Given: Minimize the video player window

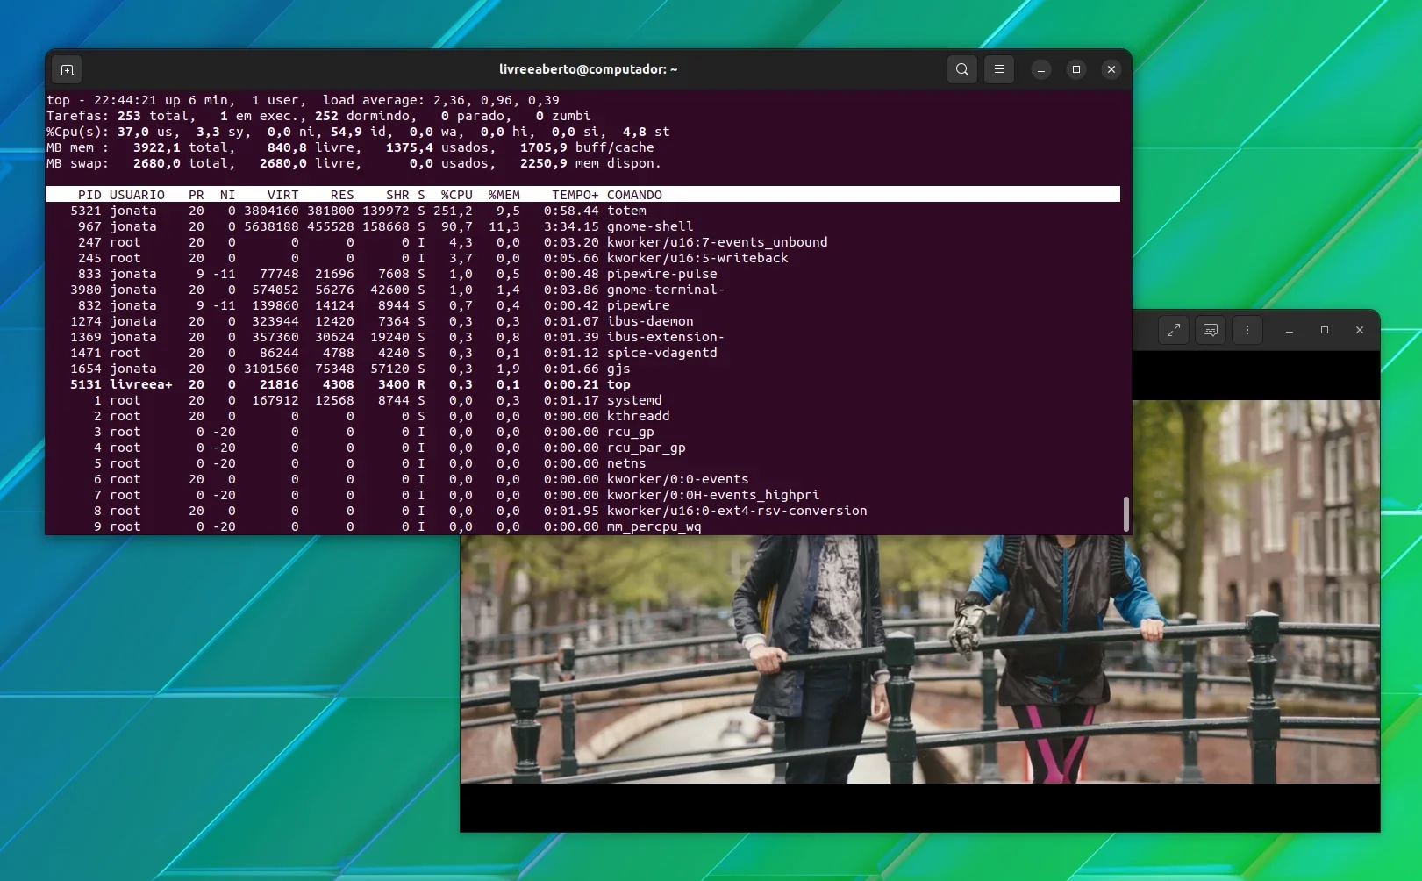Looking at the screenshot, I should click(x=1290, y=330).
